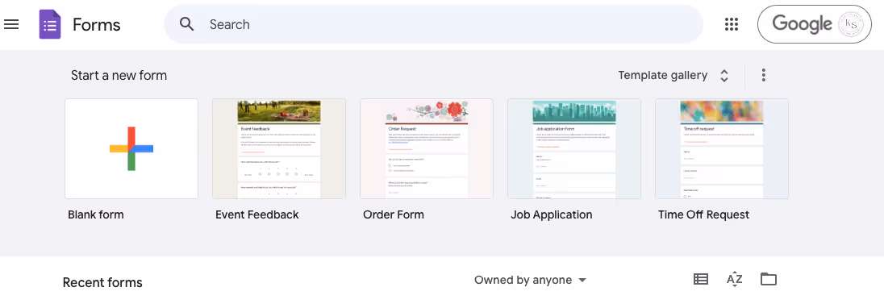This screenshot has height=308, width=884.
Task: Open the Google account avatar
Action: 850,24
